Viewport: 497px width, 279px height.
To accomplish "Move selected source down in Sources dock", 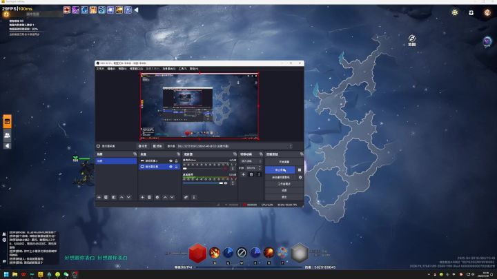I will 172,198.
